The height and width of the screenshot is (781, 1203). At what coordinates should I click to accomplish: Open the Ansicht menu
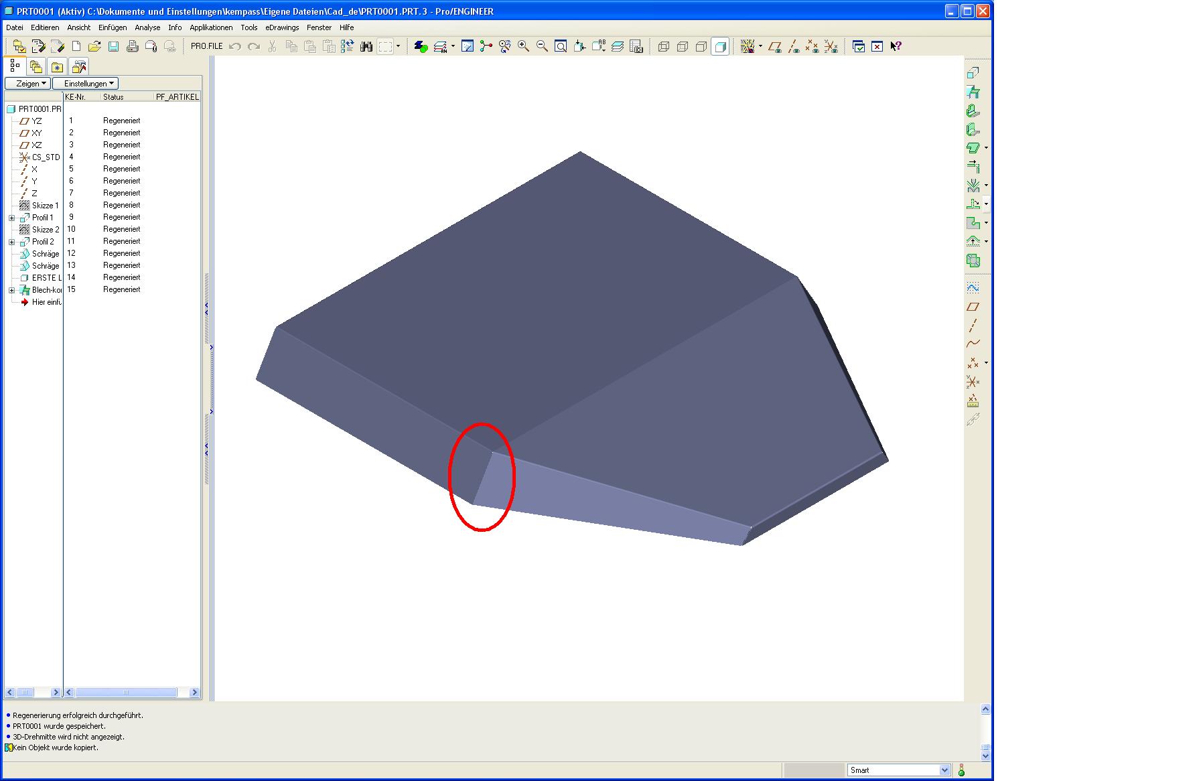pyautogui.click(x=78, y=27)
